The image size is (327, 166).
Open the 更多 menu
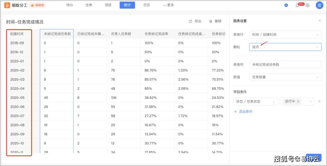tap(168, 5)
